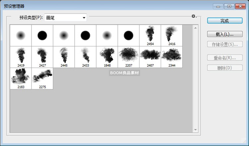Select the brush preset labeled 2183
249x146 pixels.
(x=21, y=78)
